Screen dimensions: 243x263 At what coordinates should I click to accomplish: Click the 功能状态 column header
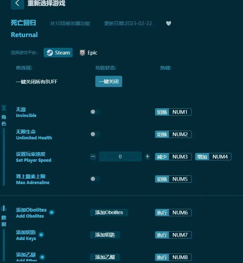[106, 68]
